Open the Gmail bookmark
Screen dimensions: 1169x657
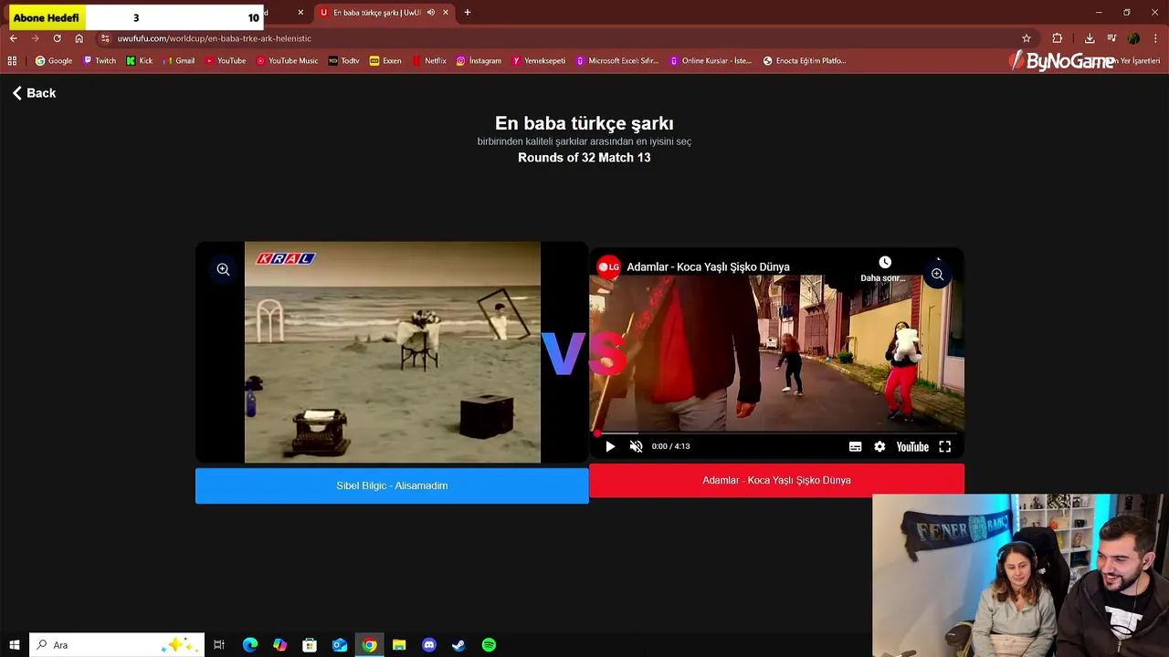179,61
